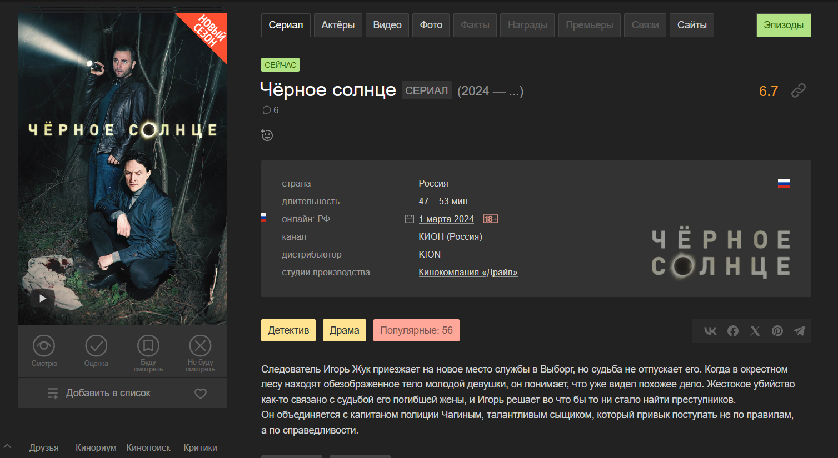
Task: Switch to Друзья reviews tab
Action: tap(44, 447)
